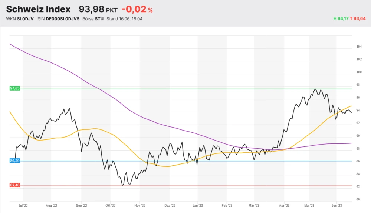Select the Jan '23 marker on time axis

(198, 206)
